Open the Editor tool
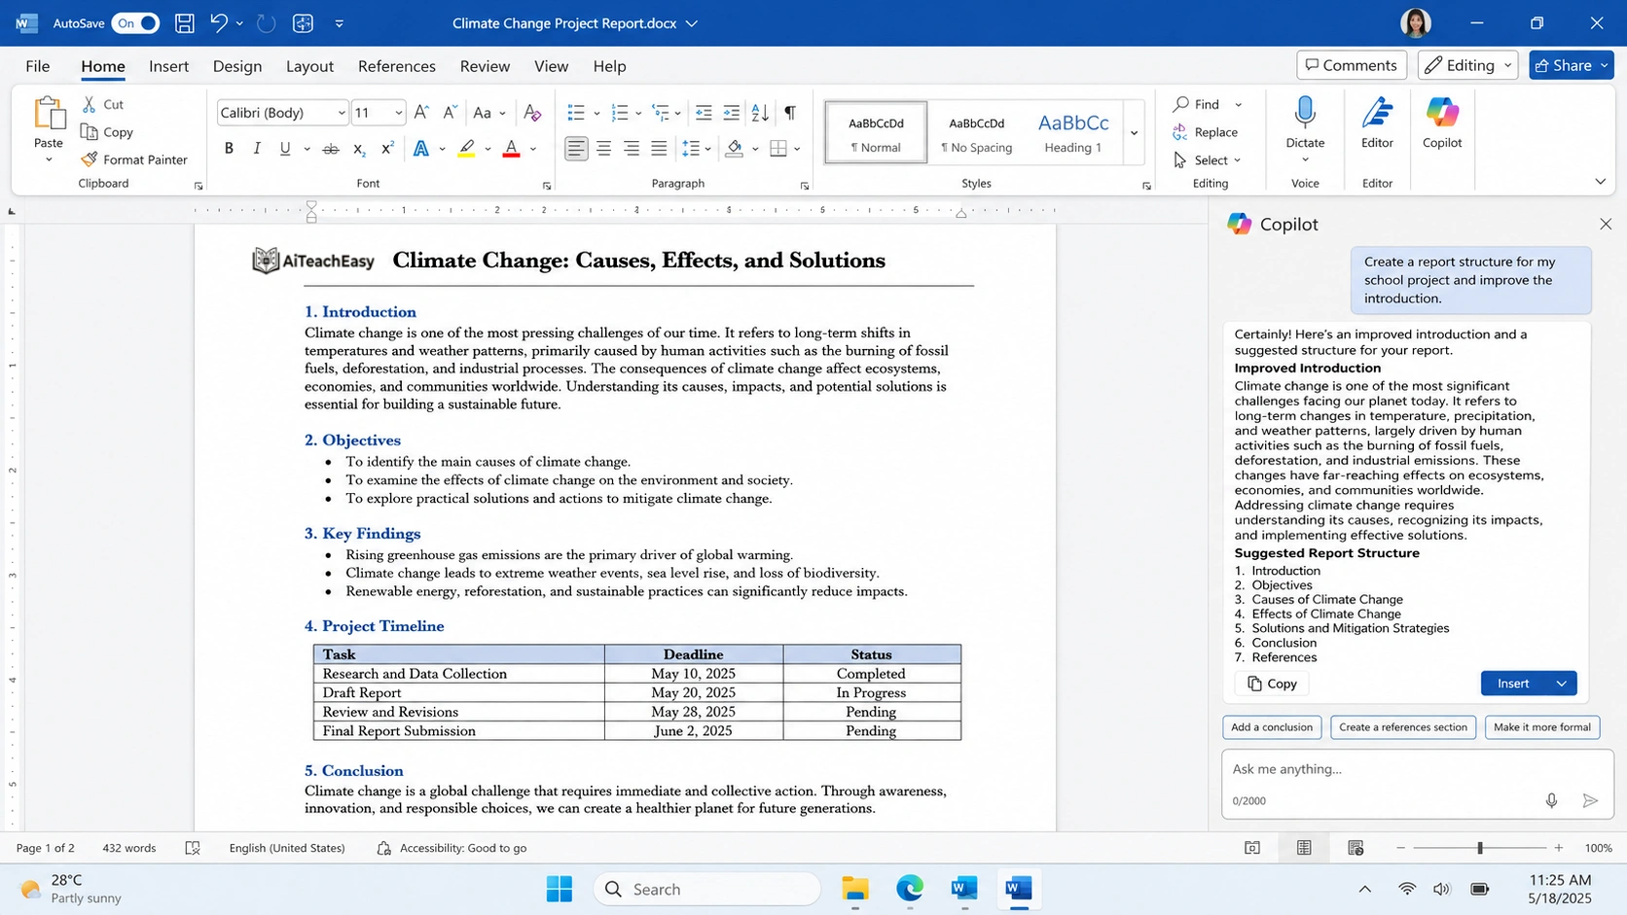The height and width of the screenshot is (915, 1627). (x=1377, y=123)
